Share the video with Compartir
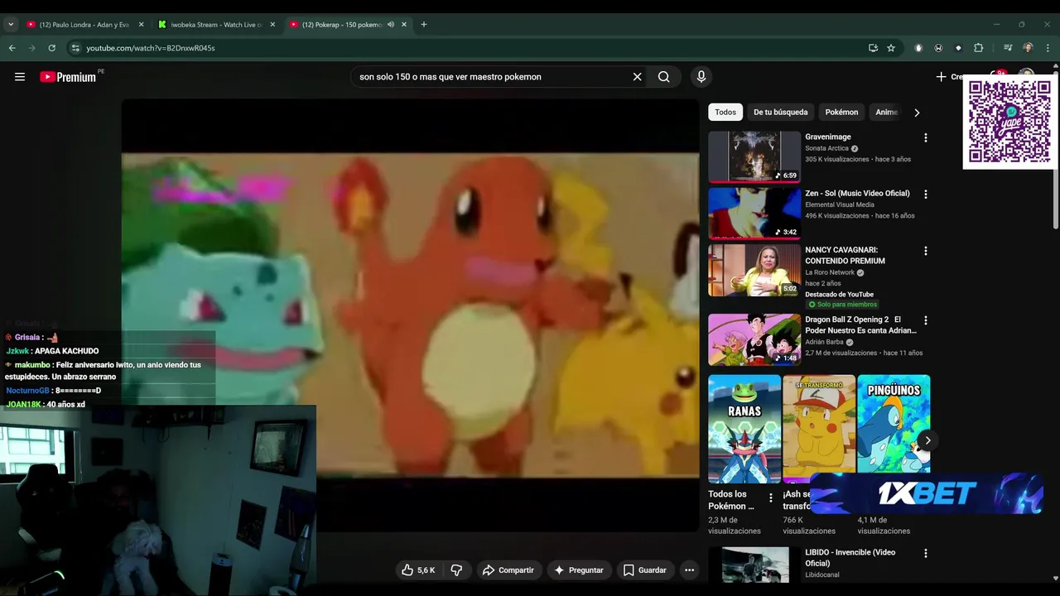Viewport: 1060px width, 596px height. pos(508,570)
